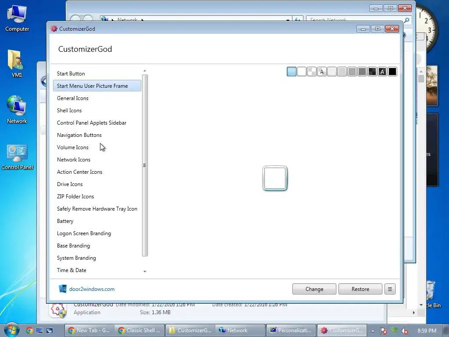Click the door2windows logo icon
Viewport: 449px width, 337px height.
coord(63,289)
